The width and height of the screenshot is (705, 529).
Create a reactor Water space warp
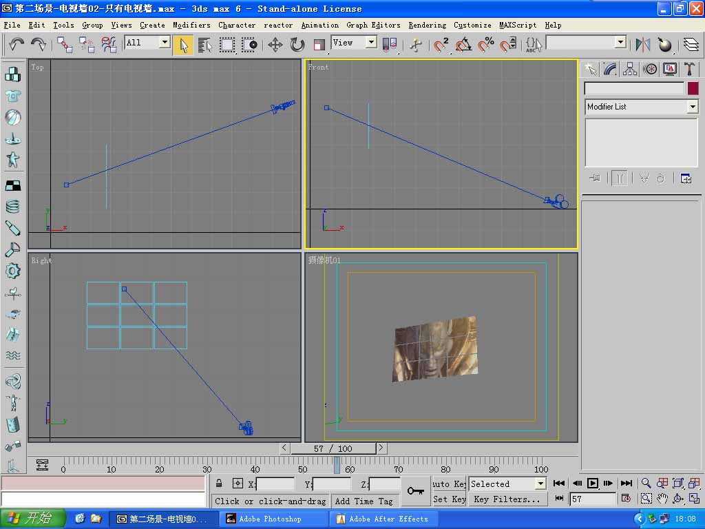12,355
